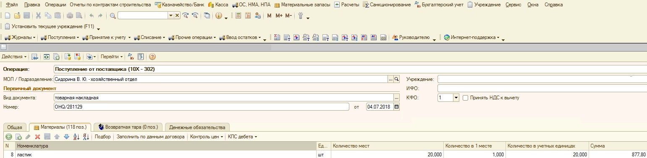Image resolution: width=647 pixels, height=158 pixels.
Task: Click the magnifier Search icon beside the search box
Action: coord(113,16)
